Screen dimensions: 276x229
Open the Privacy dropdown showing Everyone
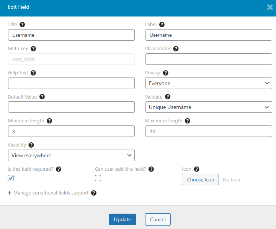209,83
